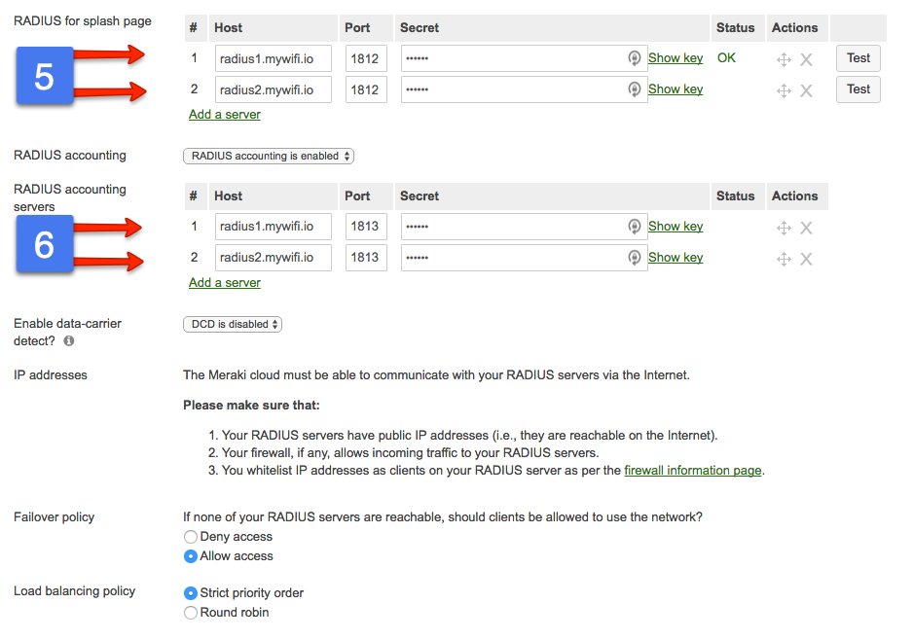Viewport: 913px width, 639px height.
Task: Open DCD is disabled dropdown
Action: 233,324
